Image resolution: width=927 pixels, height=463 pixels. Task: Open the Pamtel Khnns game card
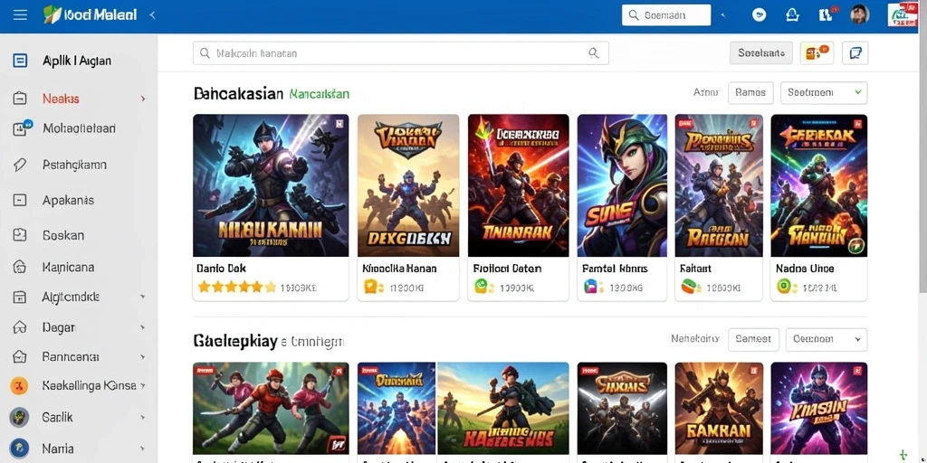[x=623, y=207]
